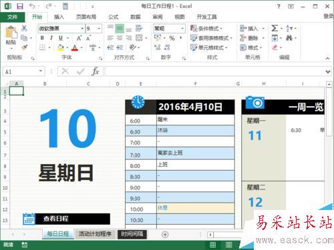Viewport: 334px width, 250px height.
Task: Decrease decimal places
Action: pyautogui.click(x=167, y=47)
